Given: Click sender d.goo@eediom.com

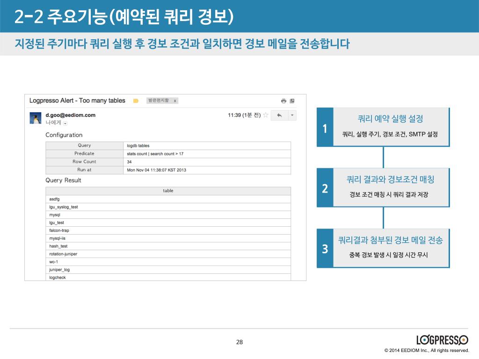Looking at the screenshot, I should pyautogui.click(x=71, y=115).
